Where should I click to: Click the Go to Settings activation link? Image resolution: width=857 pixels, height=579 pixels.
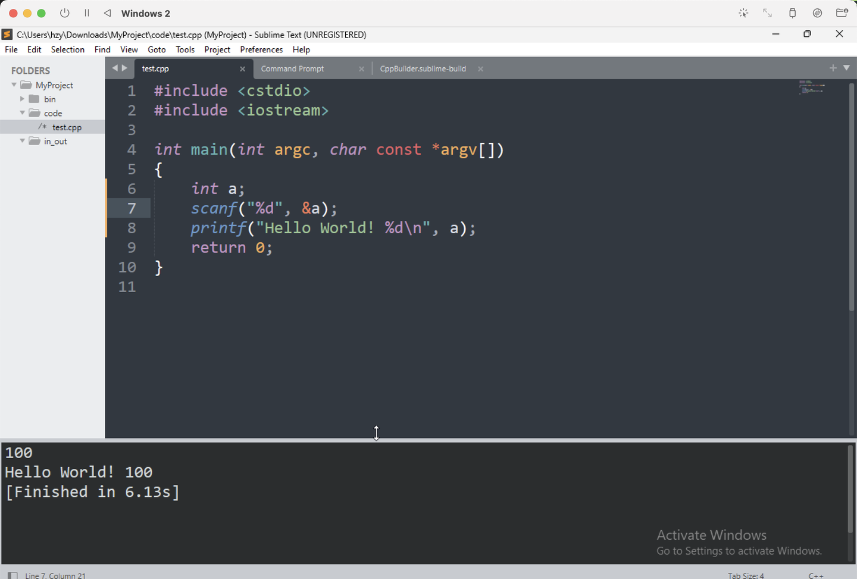(x=740, y=550)
